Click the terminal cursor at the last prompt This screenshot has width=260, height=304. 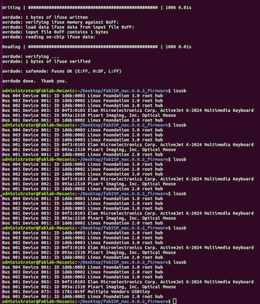pos(175,301)
